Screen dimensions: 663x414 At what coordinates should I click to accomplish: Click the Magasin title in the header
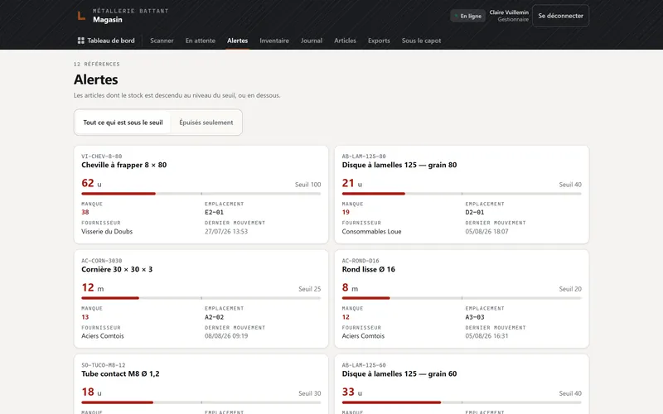click(108, 20)
